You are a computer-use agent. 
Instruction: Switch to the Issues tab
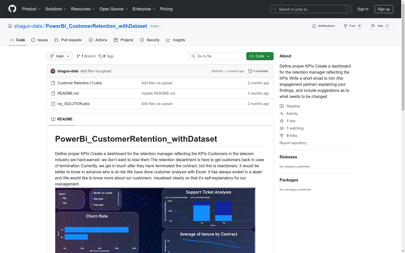(39, 40)
